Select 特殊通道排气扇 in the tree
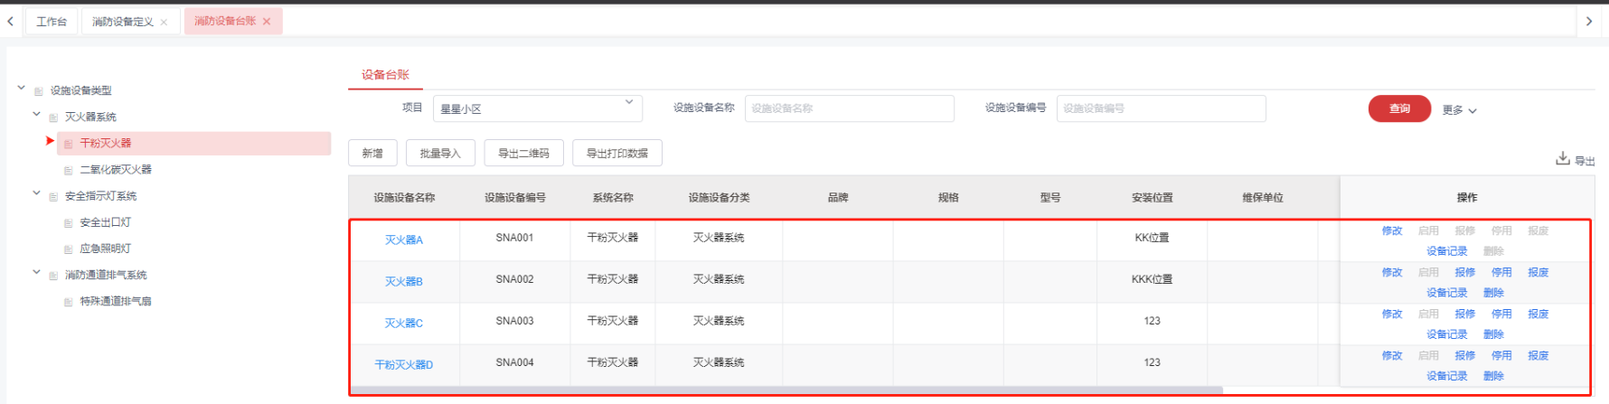 pyautogui.click(x=116, y=302)
